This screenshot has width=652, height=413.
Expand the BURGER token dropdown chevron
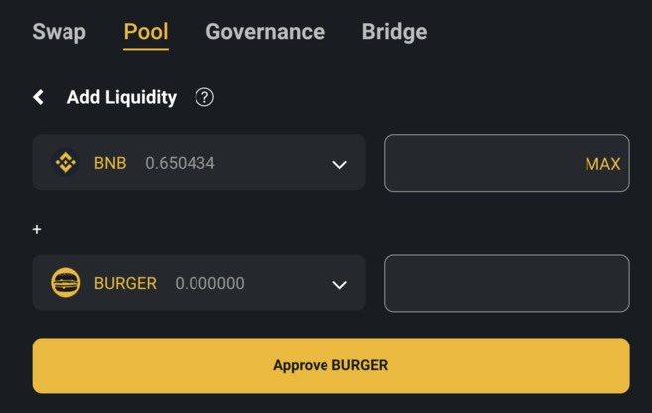coord(339,285)
